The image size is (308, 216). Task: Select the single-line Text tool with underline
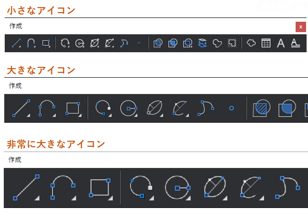tap(295, 43)
